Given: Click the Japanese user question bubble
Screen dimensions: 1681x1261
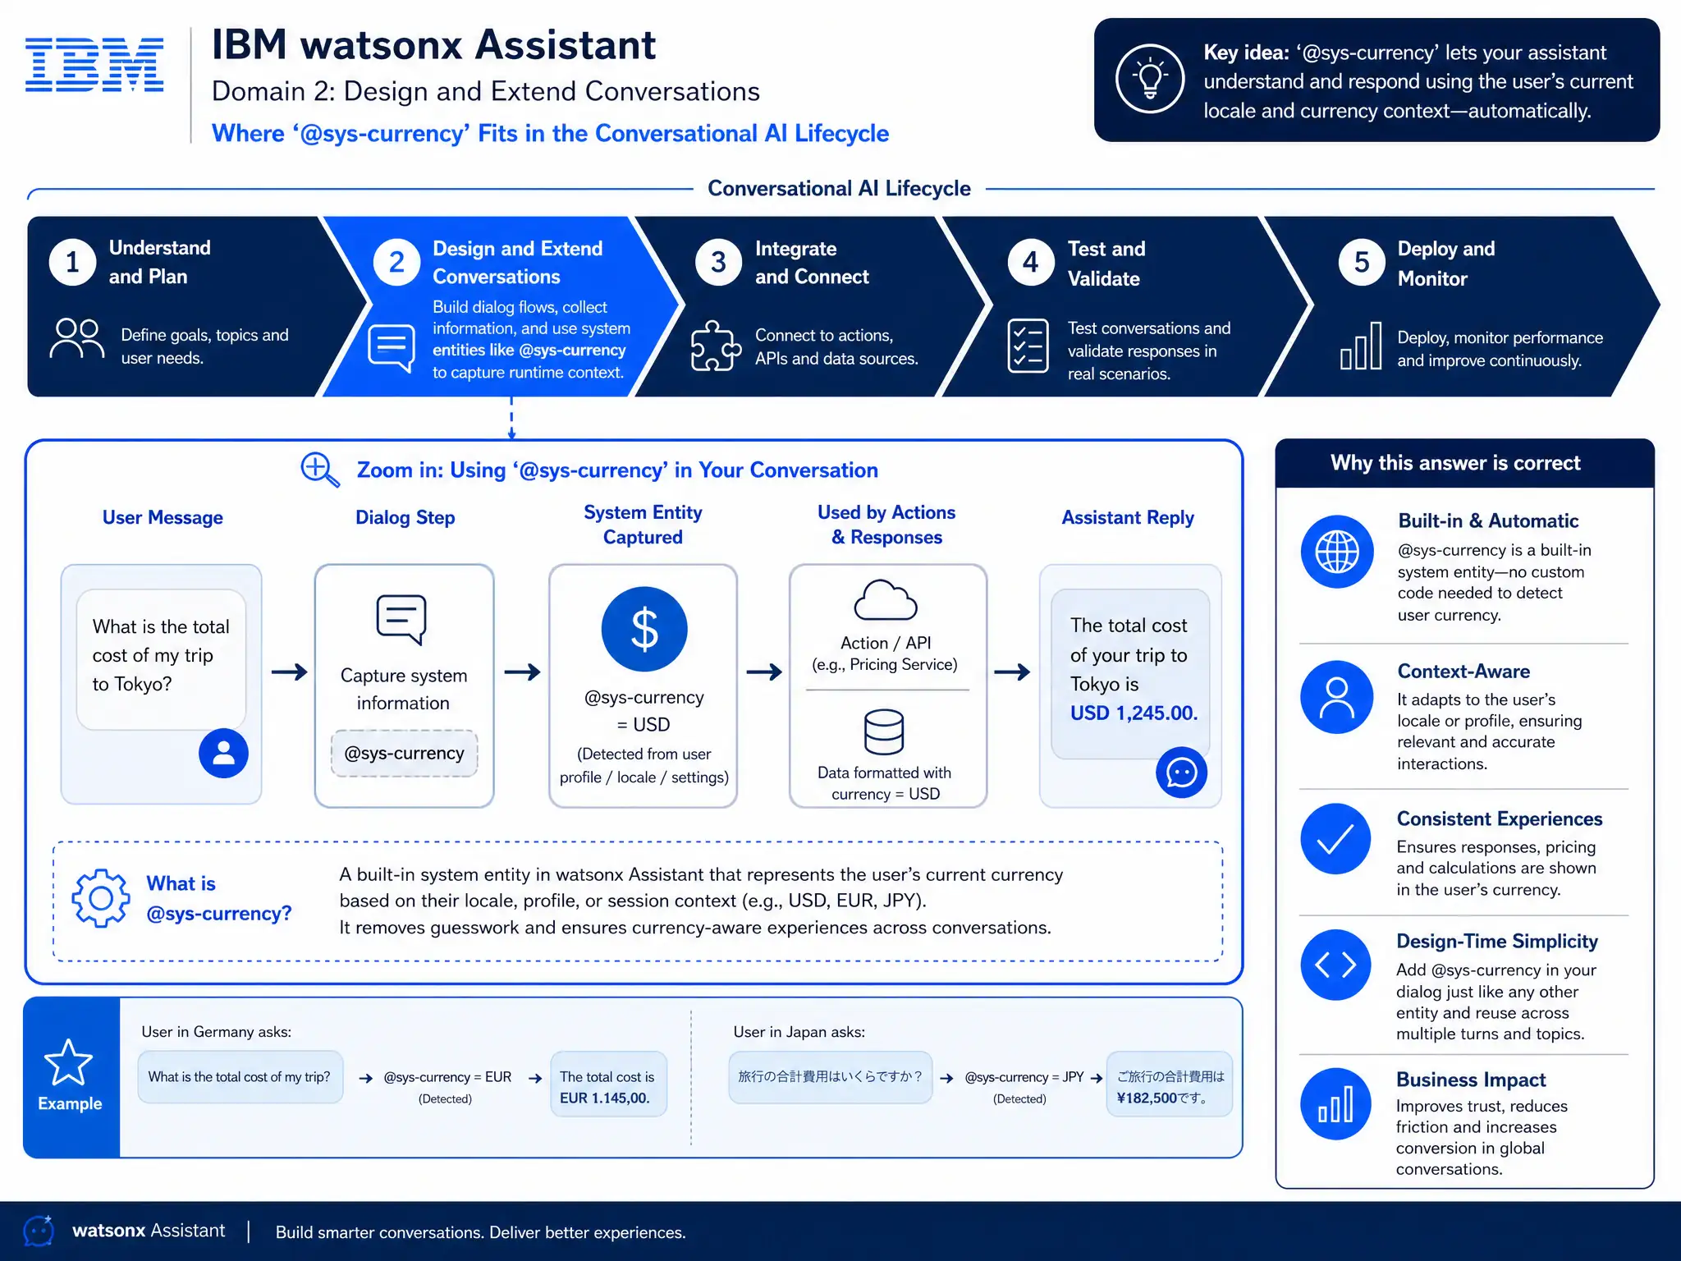Looking at the screenshot, I should pos(830,1076).
